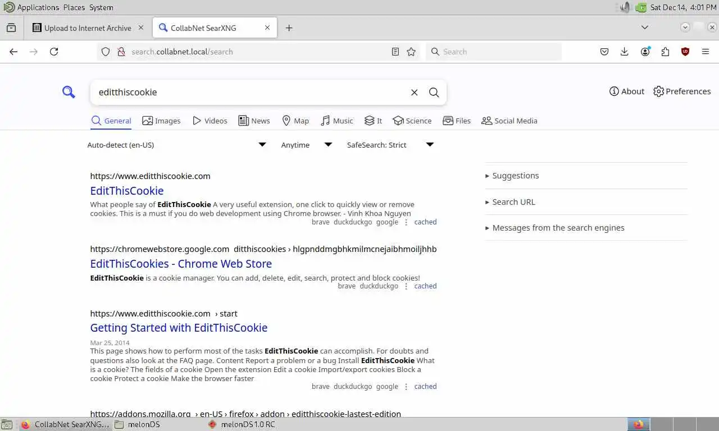Open the Anytime time range dropdown
719x431 pixels.
tap(307, 145)
